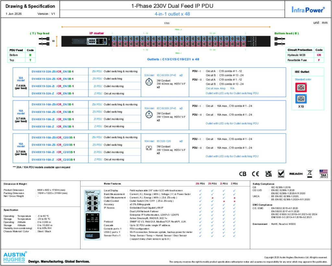
Task: Click the UKCA certification mark
Action: click(268, 174)
